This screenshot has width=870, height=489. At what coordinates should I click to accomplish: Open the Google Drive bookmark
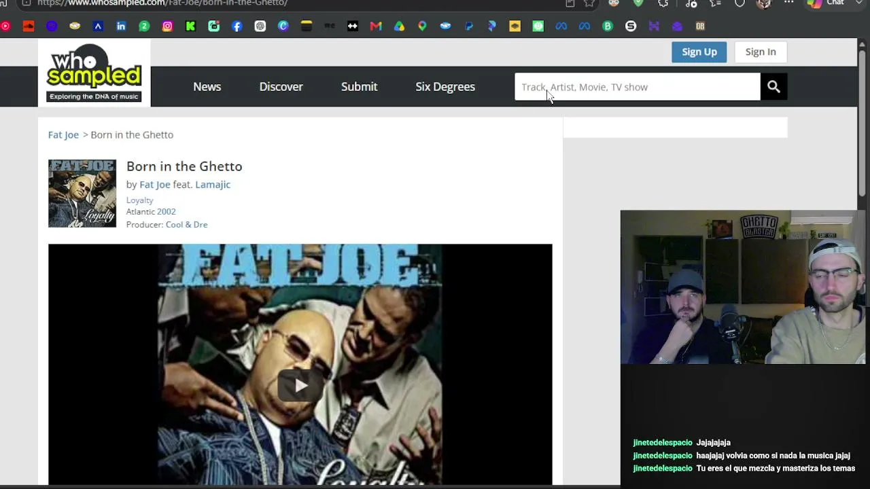tap(399, 26)
